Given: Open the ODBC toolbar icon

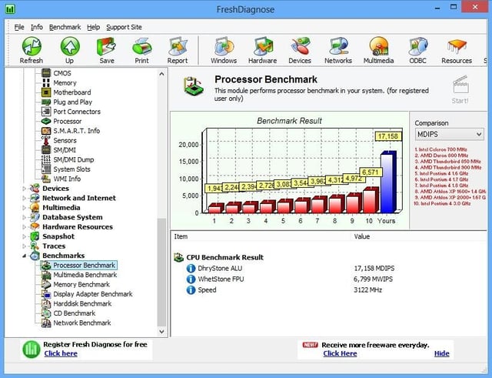Looking at the screenshot, I should point(417,46).
